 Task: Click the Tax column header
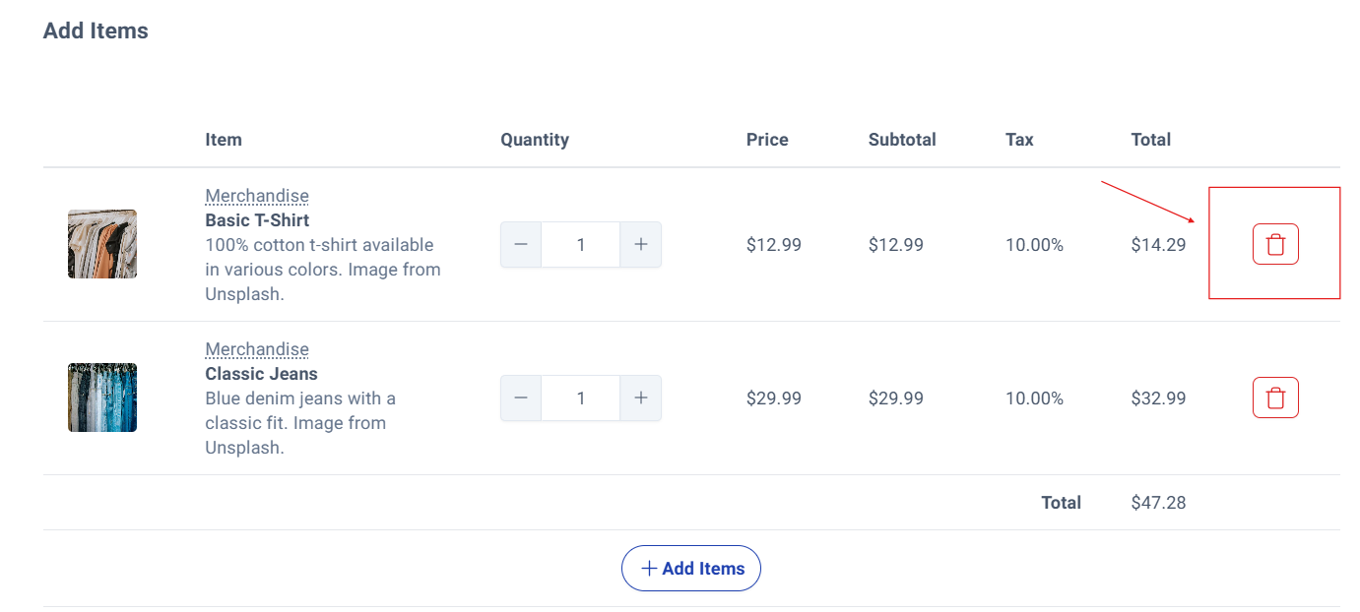1019,140
